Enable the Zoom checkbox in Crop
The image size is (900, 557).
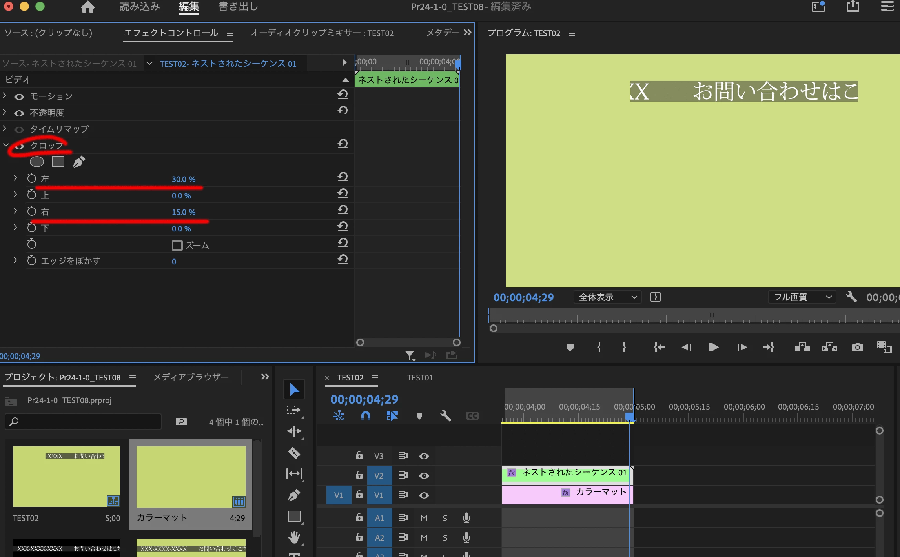click(177, 246)
